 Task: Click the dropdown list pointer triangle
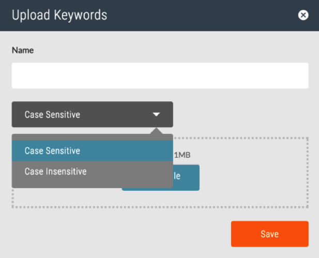156,131
